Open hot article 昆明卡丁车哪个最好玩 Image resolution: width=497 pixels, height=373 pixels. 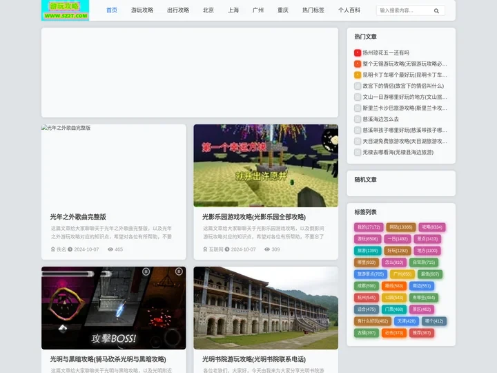(x=405, y=75)
